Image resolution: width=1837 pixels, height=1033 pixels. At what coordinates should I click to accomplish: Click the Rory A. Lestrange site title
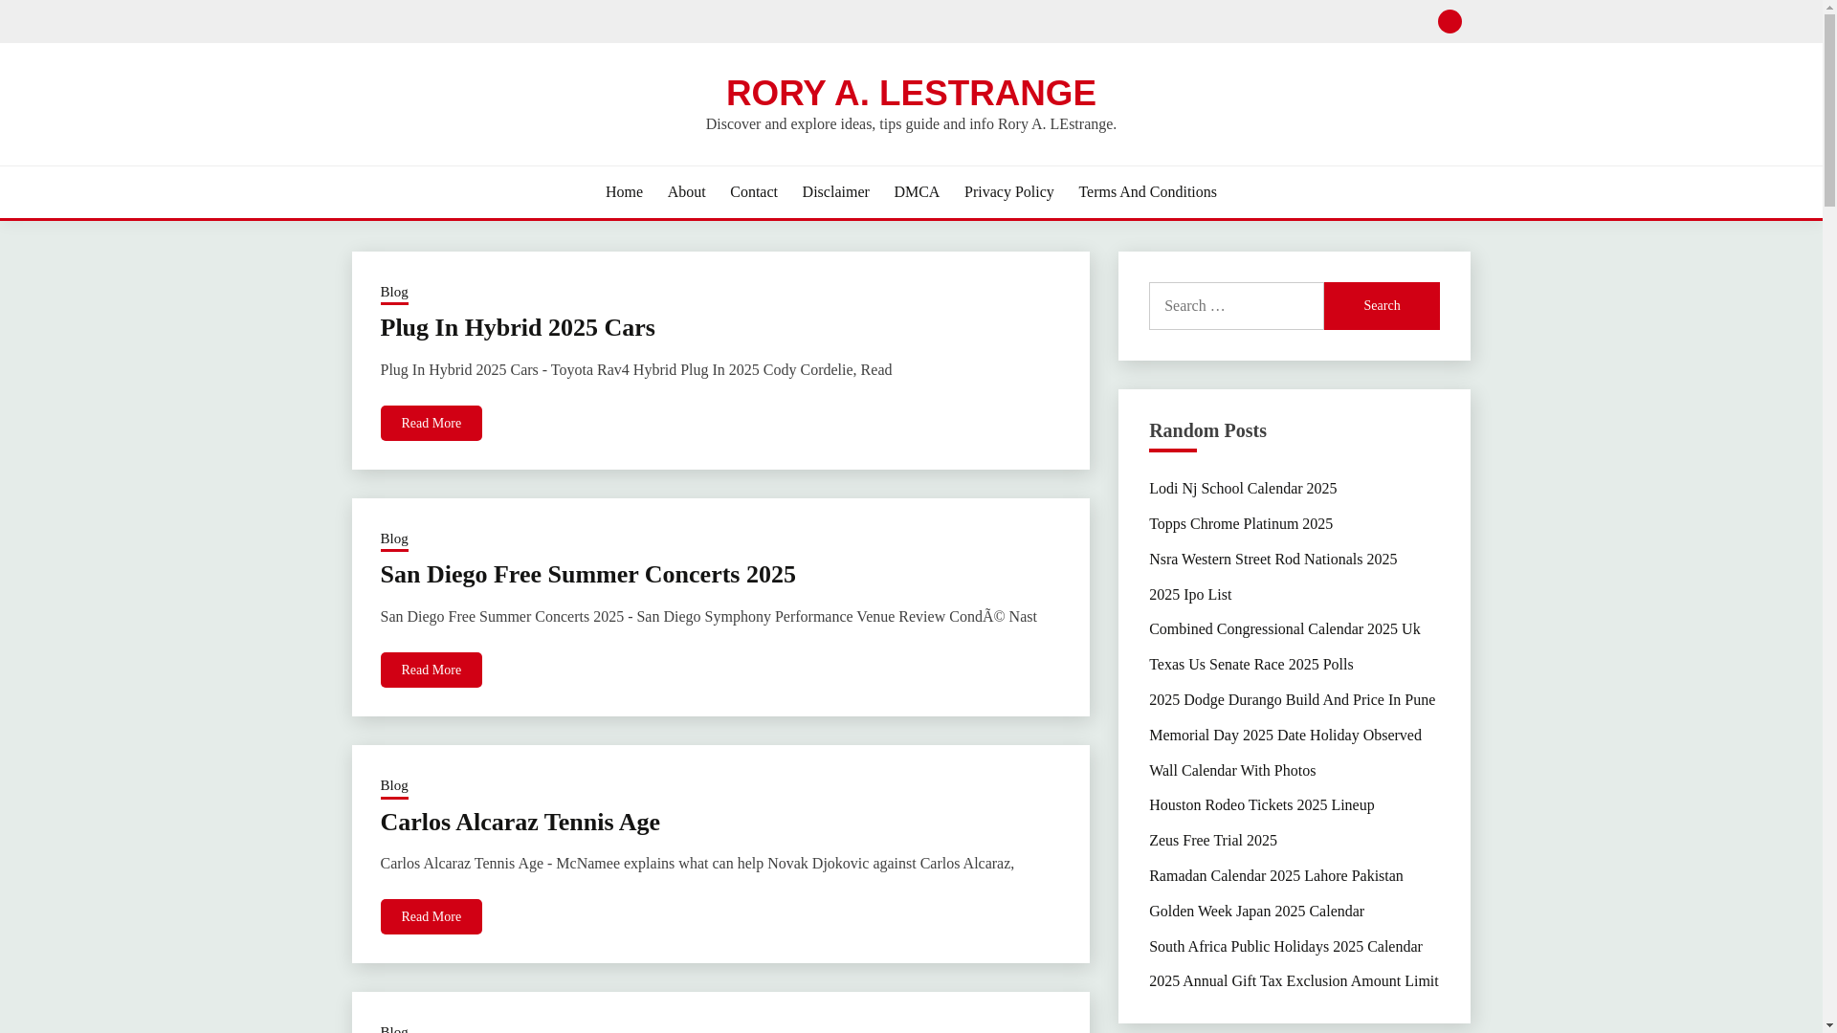click(911, 93)
